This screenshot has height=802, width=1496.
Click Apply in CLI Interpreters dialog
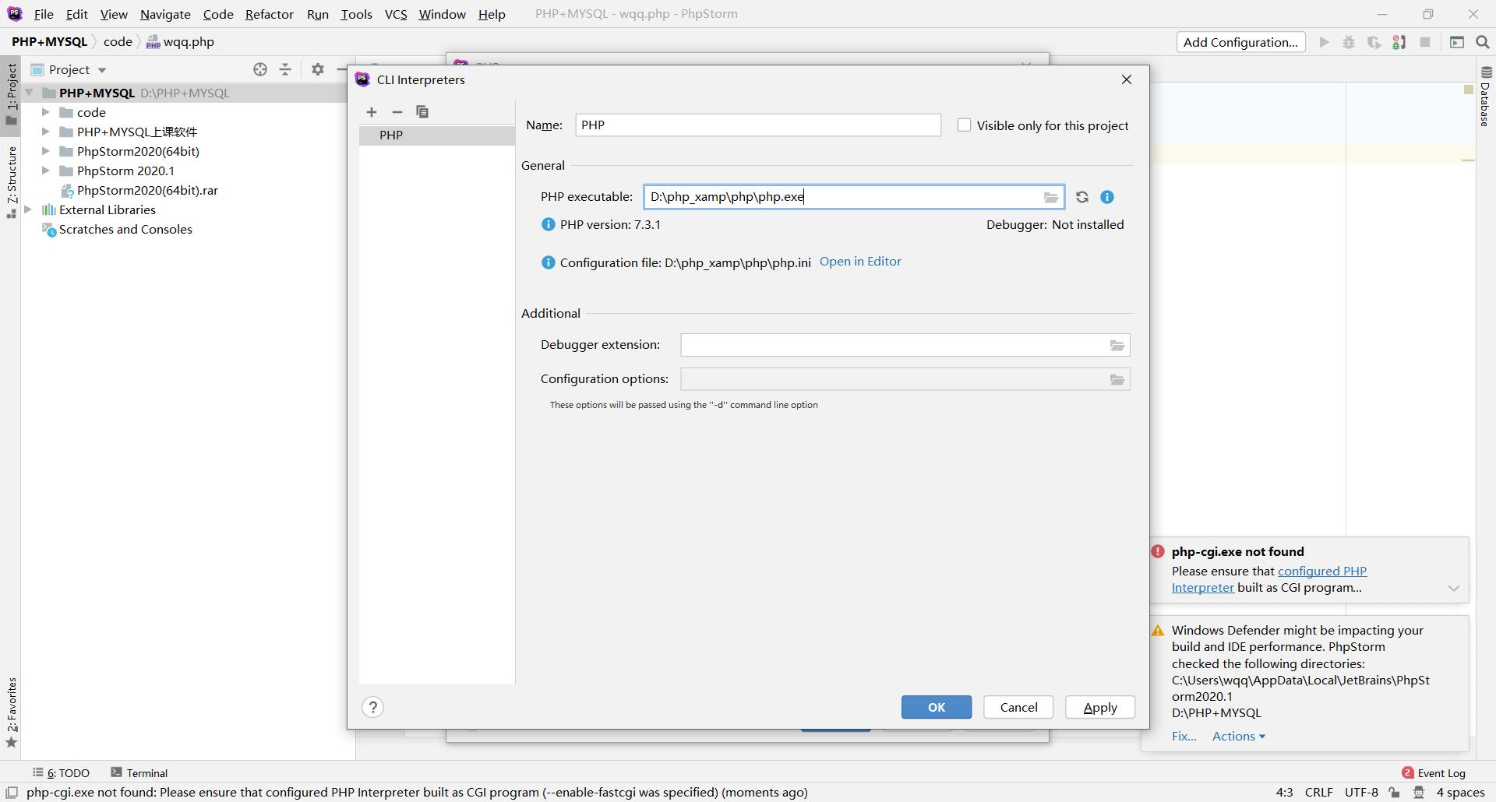(x=1100, y=707)
